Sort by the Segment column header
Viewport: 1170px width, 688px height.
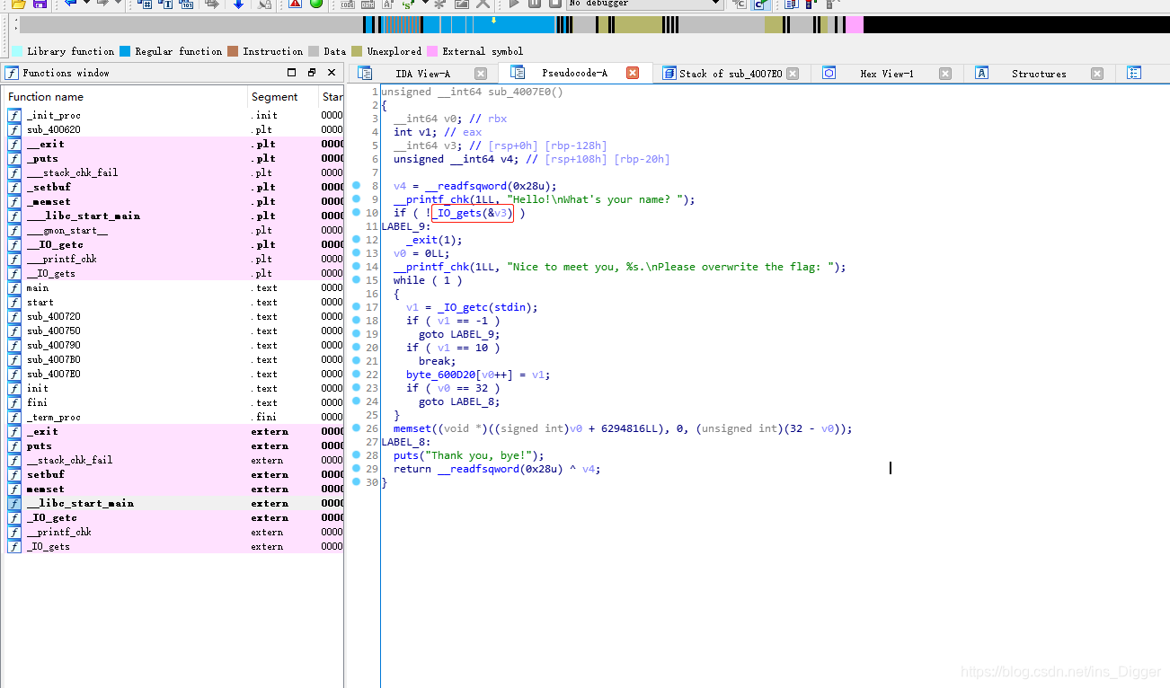pos(283,96)
